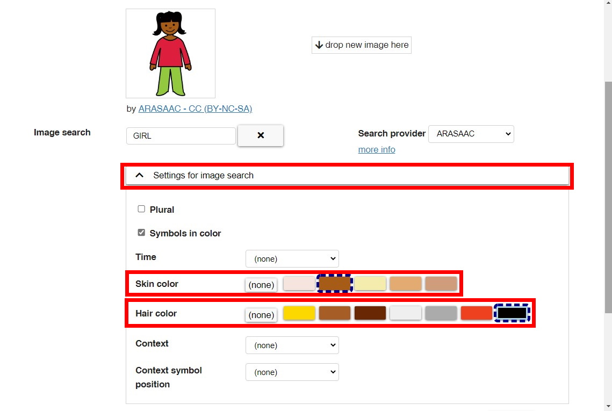Viewport: 612px width, 411px height.
Task: Select the pale pink skin color swatch
Action: point(299,283)
